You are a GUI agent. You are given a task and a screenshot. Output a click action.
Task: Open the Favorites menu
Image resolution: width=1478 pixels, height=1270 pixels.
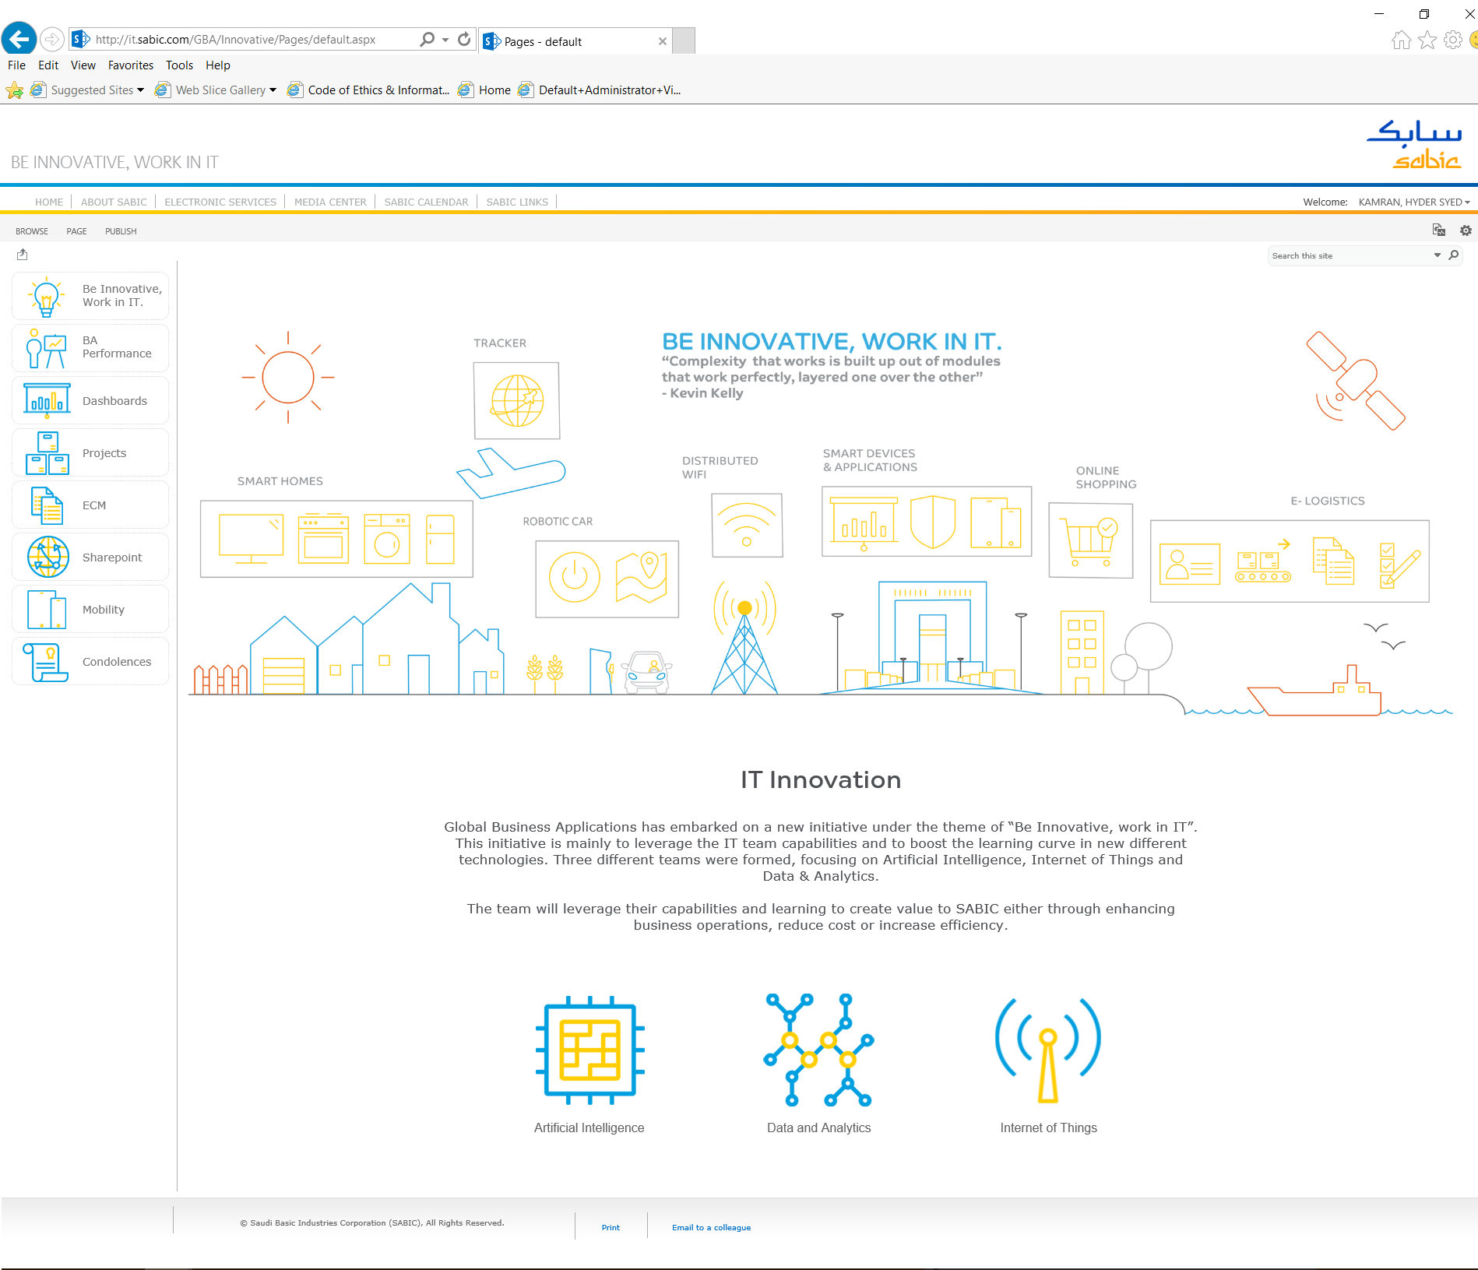click(130, 65)
